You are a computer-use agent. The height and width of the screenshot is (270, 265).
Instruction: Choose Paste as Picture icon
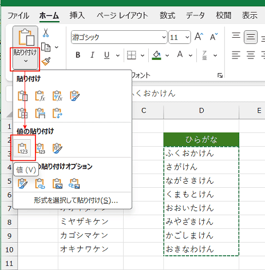tap(57, 184)
